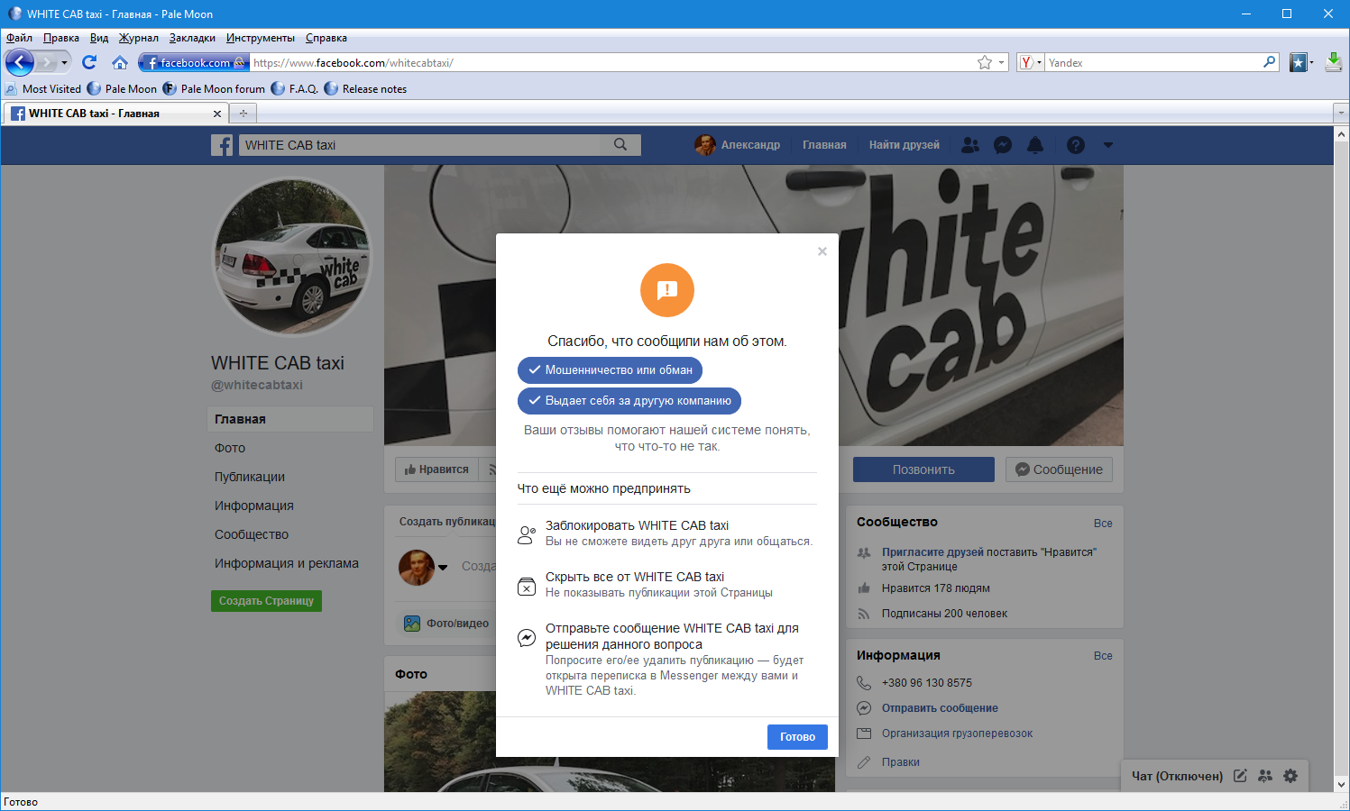Click hide icon beside Скрыть все
This screenshot has width=1350, height=811.
[527, 586]
